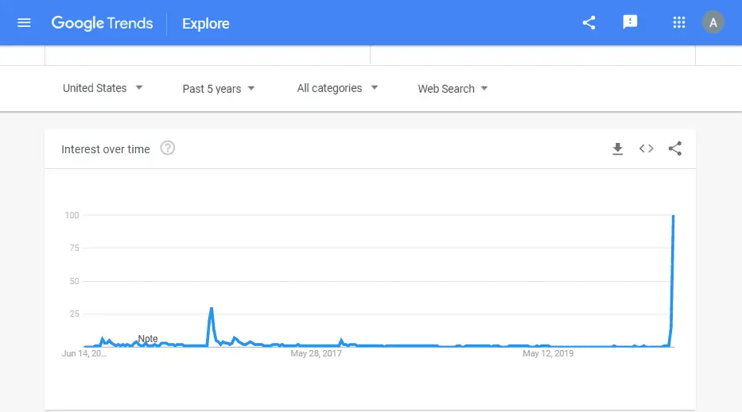Open the Web Search type dropdown

point(453,88)
